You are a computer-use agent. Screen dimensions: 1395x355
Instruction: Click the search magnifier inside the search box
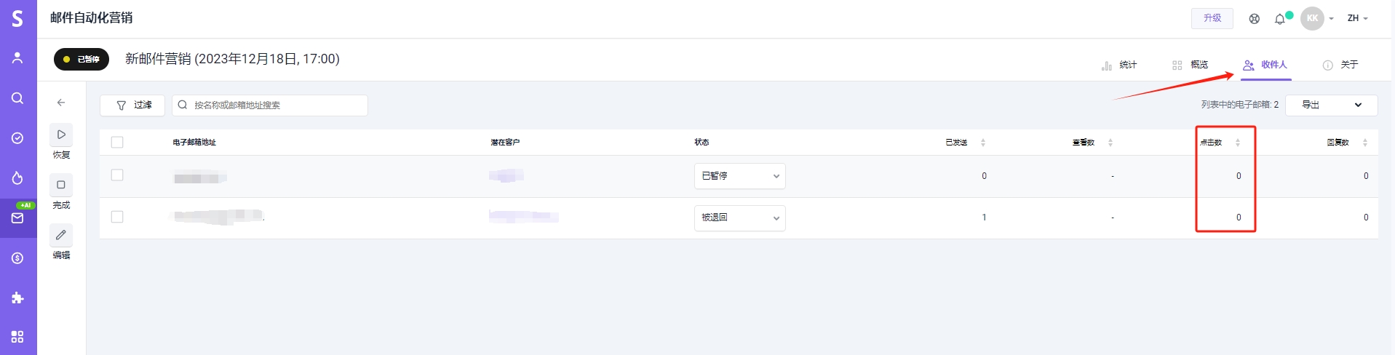click(183, 105)
